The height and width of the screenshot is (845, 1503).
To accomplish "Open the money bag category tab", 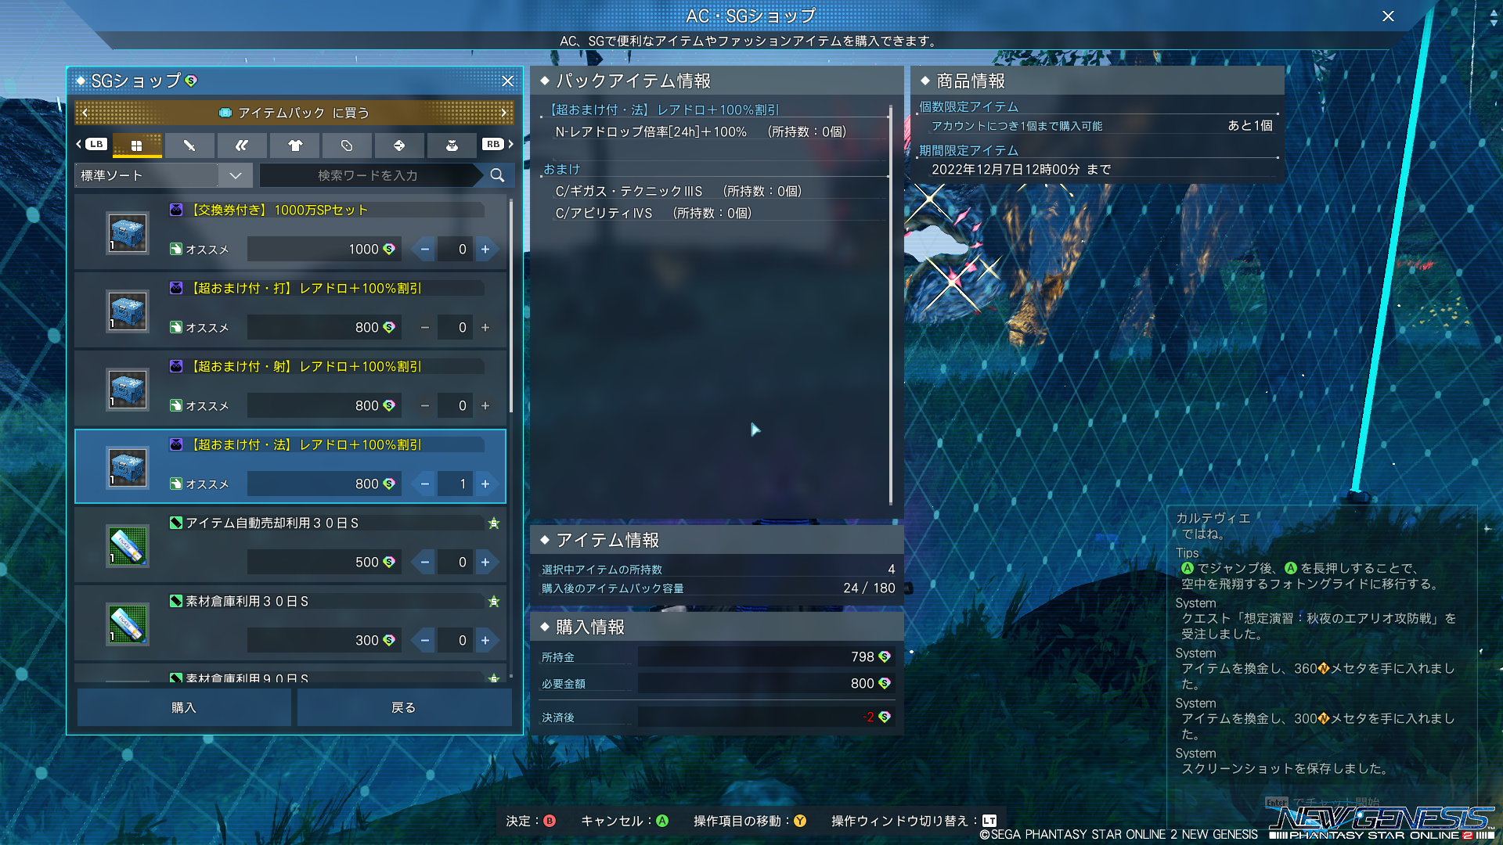I will click(452, 145).
